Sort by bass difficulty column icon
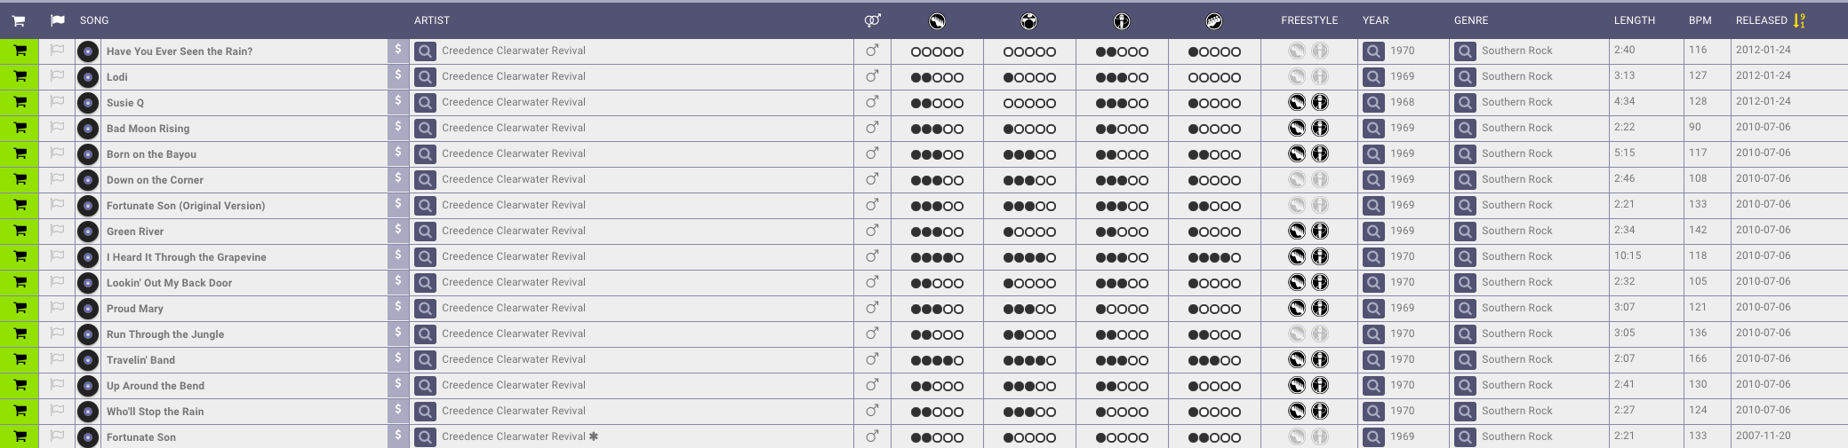 coord(1214,20)
